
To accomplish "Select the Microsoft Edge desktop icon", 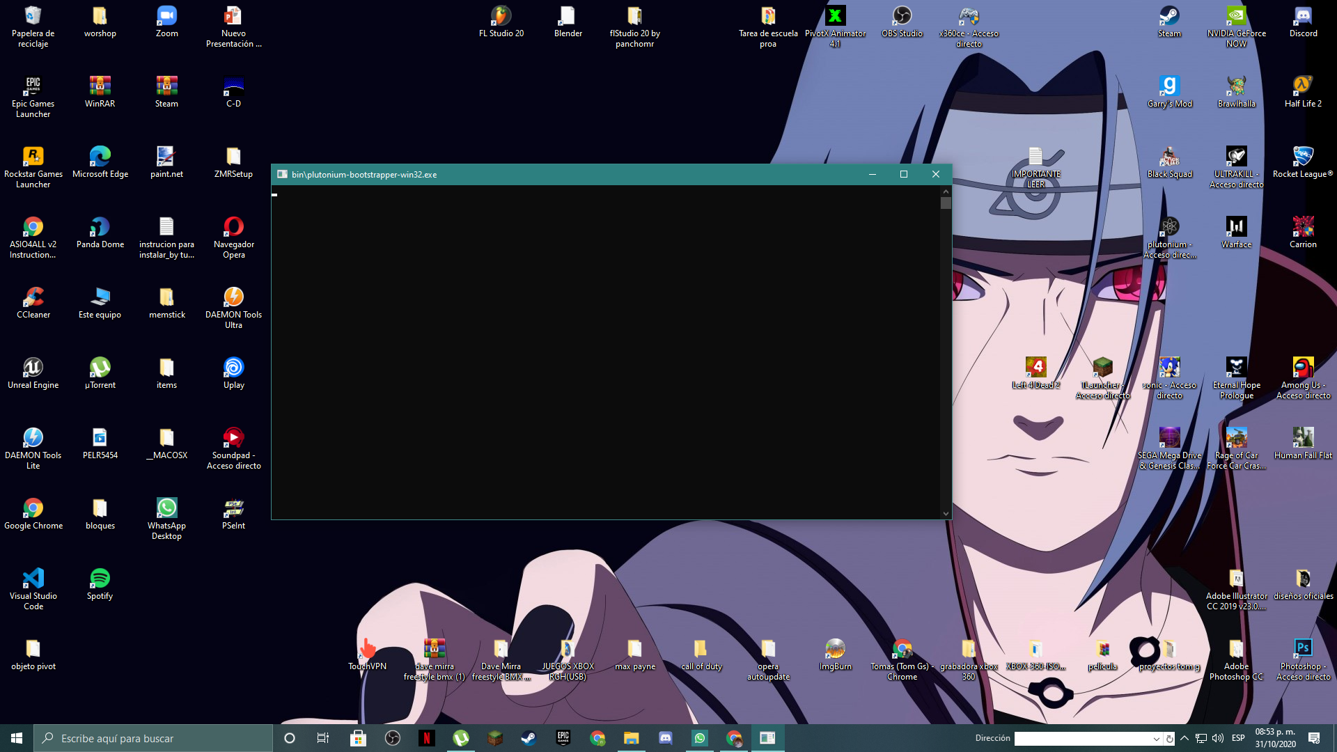I will pyautogui.click(x=100, y=162).
